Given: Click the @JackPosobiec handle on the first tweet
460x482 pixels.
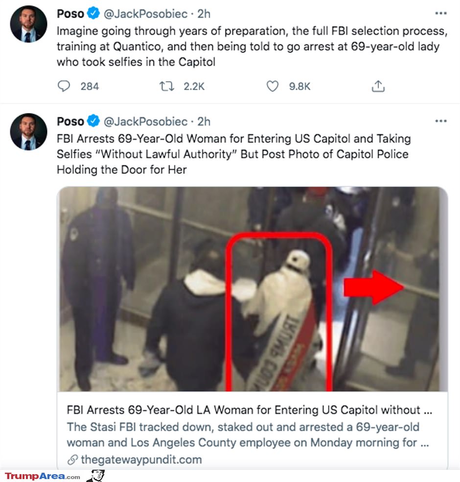Looking at the screenshot, I should point(145,14).
